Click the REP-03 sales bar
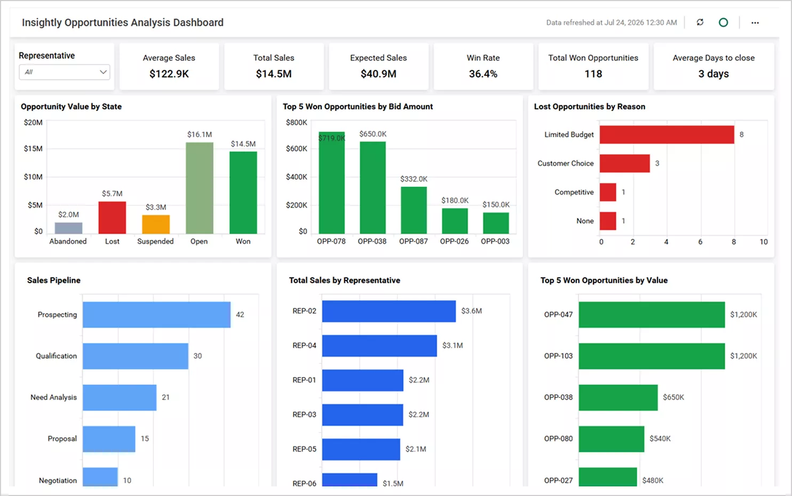The image size is (792, 496). (x=363, y=415)
